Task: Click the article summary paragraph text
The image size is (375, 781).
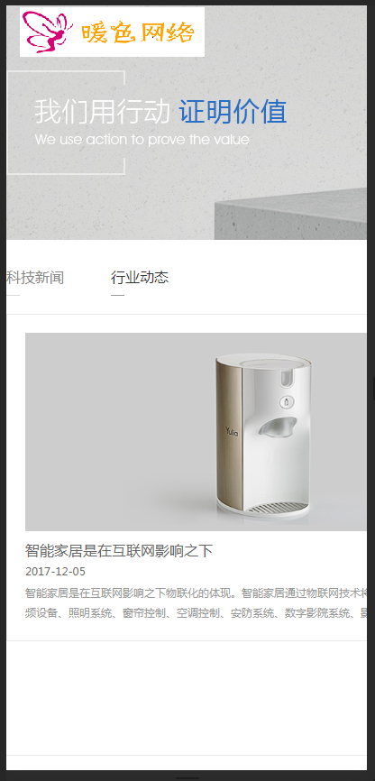Action: click(197, 603)
